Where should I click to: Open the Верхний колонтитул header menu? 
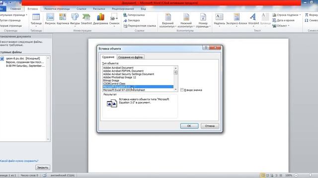tap(168, 20)
